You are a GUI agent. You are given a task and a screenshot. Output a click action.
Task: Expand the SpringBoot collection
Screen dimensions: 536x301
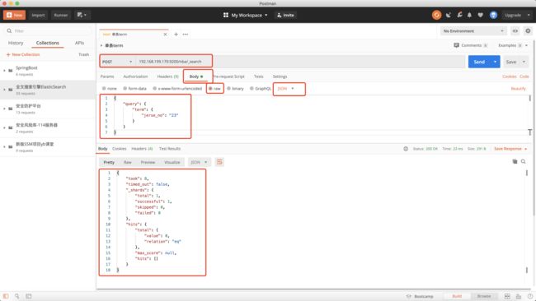tap(4, 71)
